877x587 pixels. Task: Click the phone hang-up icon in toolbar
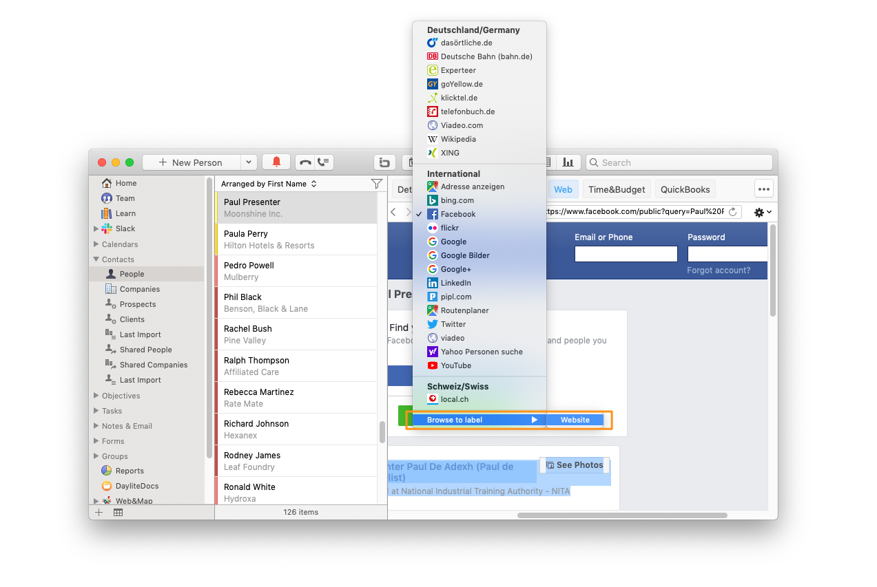305,162
